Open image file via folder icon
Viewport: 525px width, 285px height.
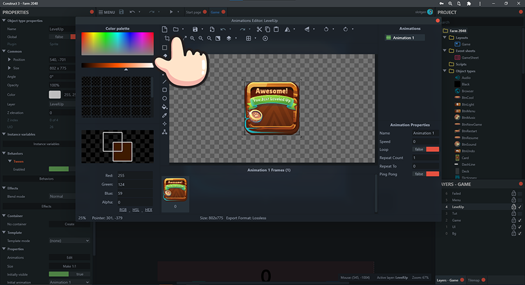pyautogui.click(x=176, y=29)
